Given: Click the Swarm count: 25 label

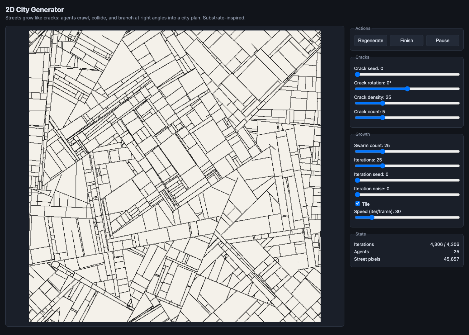Looking at the screenshot, I should 372,145.
